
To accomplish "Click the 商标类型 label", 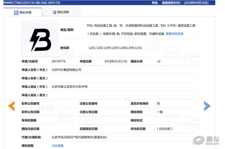I will tap(137, 112).
